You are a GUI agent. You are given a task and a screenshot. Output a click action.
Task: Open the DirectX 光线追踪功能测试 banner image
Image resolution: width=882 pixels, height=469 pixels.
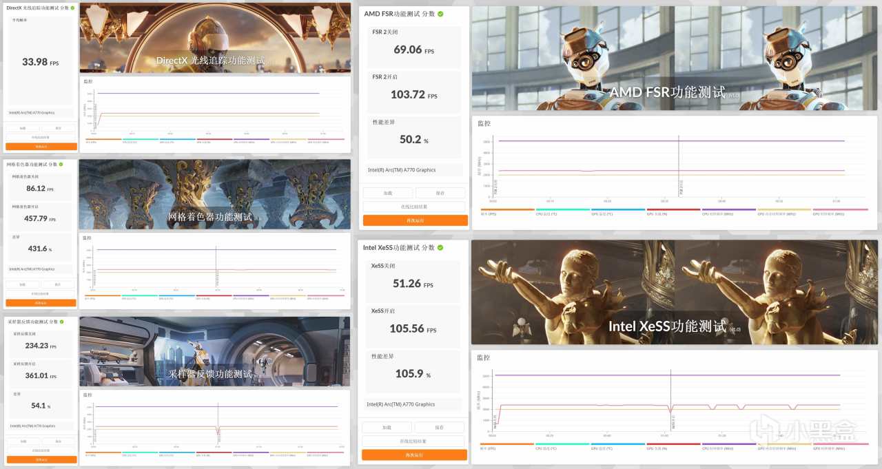[215, 38]
